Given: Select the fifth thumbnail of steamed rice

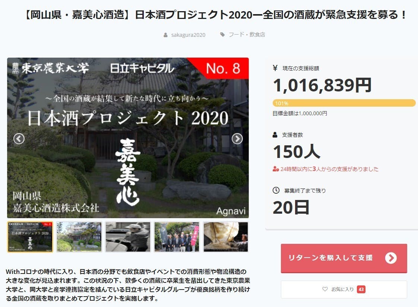Looking at the screenshot, I should click(226, 237).
